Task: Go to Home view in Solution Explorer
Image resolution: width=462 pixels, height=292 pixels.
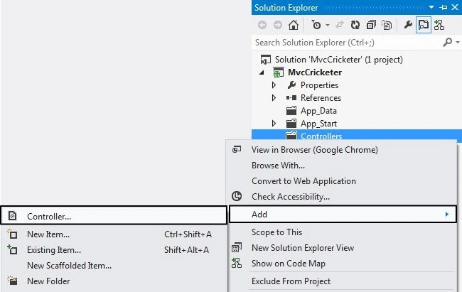Action: pos(293,25)
